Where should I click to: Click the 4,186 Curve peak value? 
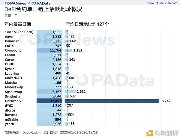[x=57, y=60]
